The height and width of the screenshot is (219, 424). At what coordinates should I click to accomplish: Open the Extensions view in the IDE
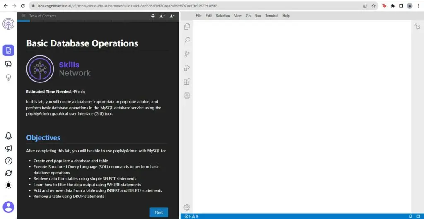(x=187, y=82)
